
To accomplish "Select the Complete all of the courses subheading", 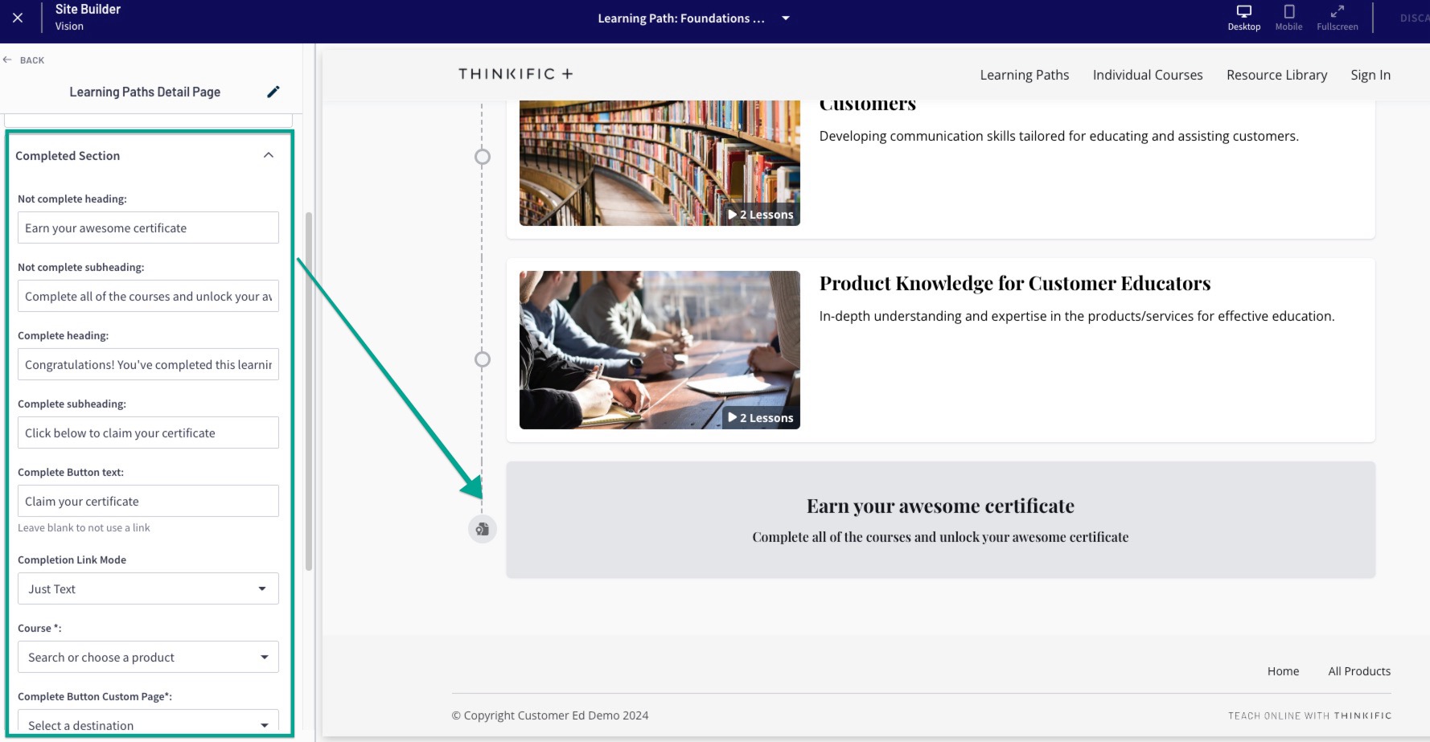I will pos(940,537).
